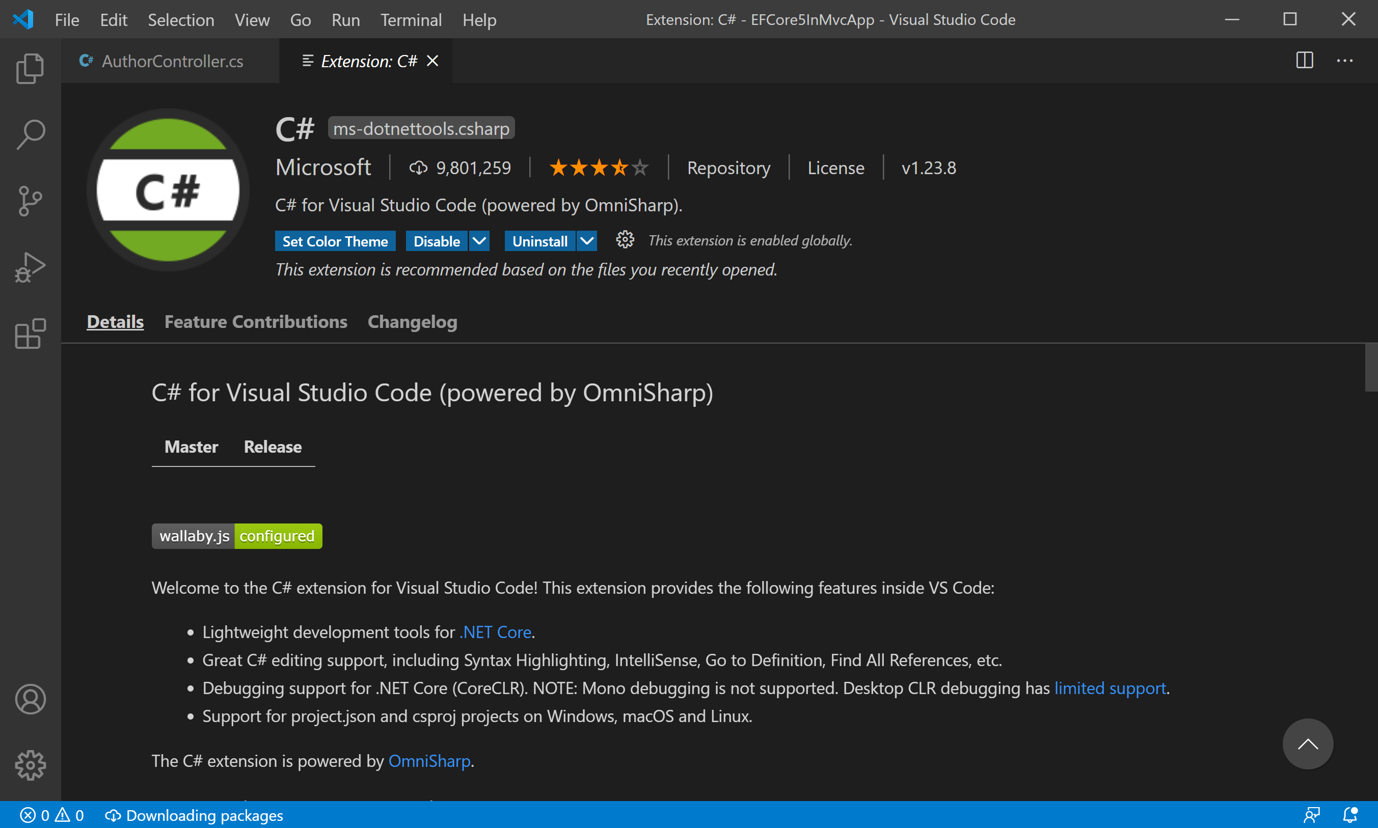Switch to the Feature Contributions tab

click(256, 322)
